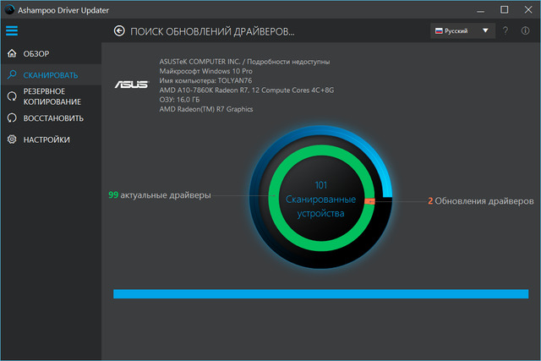Open the Русский language dropdown
Viewport: 541px width, 361px height.
tap(462, 31)
